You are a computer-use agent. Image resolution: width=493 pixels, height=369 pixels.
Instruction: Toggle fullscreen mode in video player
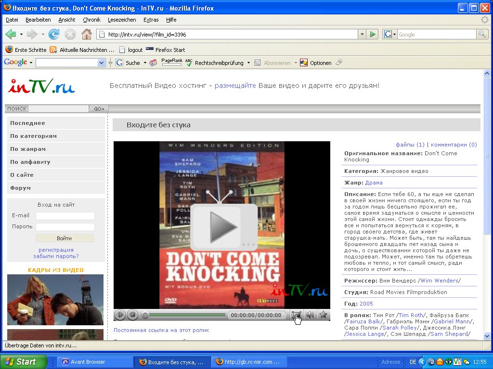tap(296, 315)
